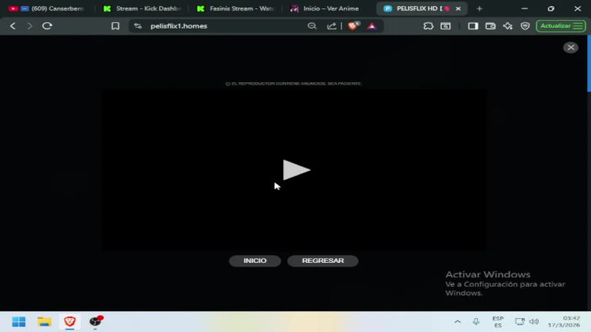Click the REGRESAR button
The image size is (591, 332).
(323, 261)
